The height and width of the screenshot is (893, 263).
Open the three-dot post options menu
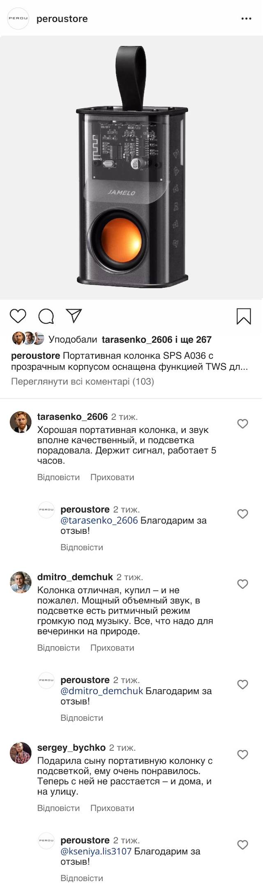point(246,19)
